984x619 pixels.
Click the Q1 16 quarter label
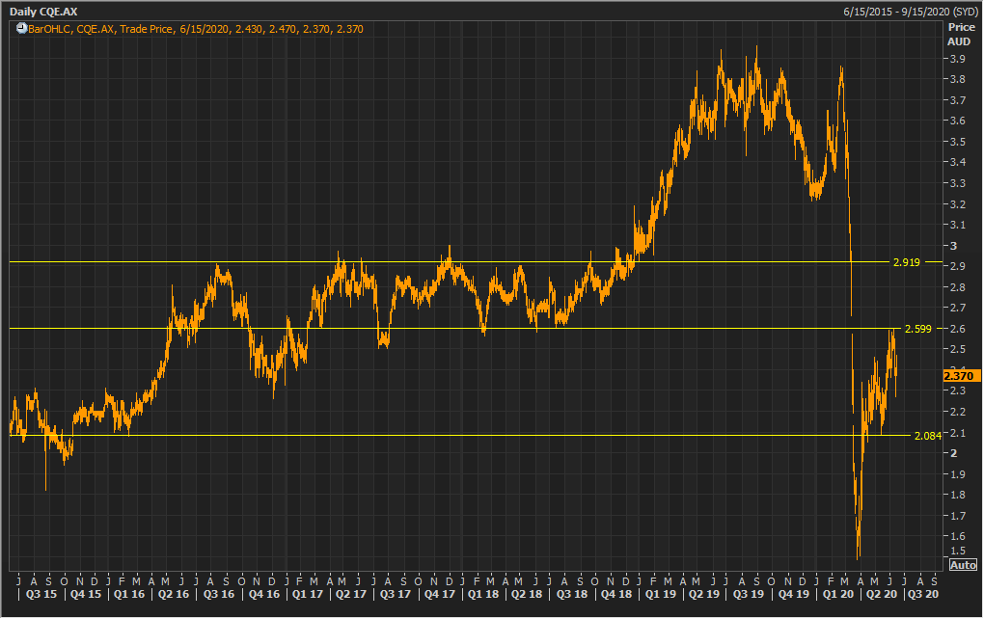[x=129, y=594]
